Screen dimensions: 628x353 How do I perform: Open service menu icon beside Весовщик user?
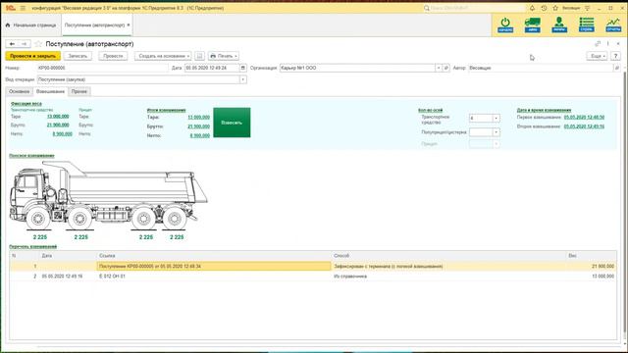(x=587, y=8)
